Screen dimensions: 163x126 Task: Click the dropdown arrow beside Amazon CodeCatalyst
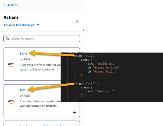pyautogui.click(x=38, y=25)
